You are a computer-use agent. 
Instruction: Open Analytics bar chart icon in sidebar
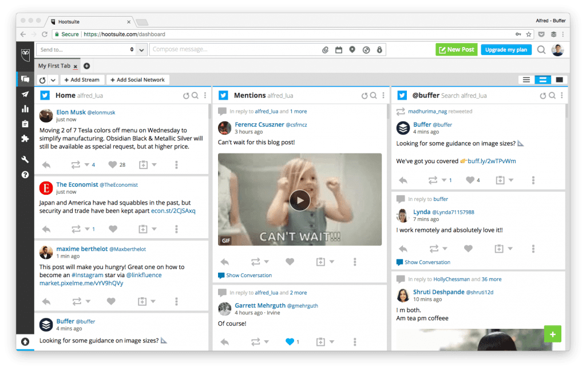(x=25, y=109)
